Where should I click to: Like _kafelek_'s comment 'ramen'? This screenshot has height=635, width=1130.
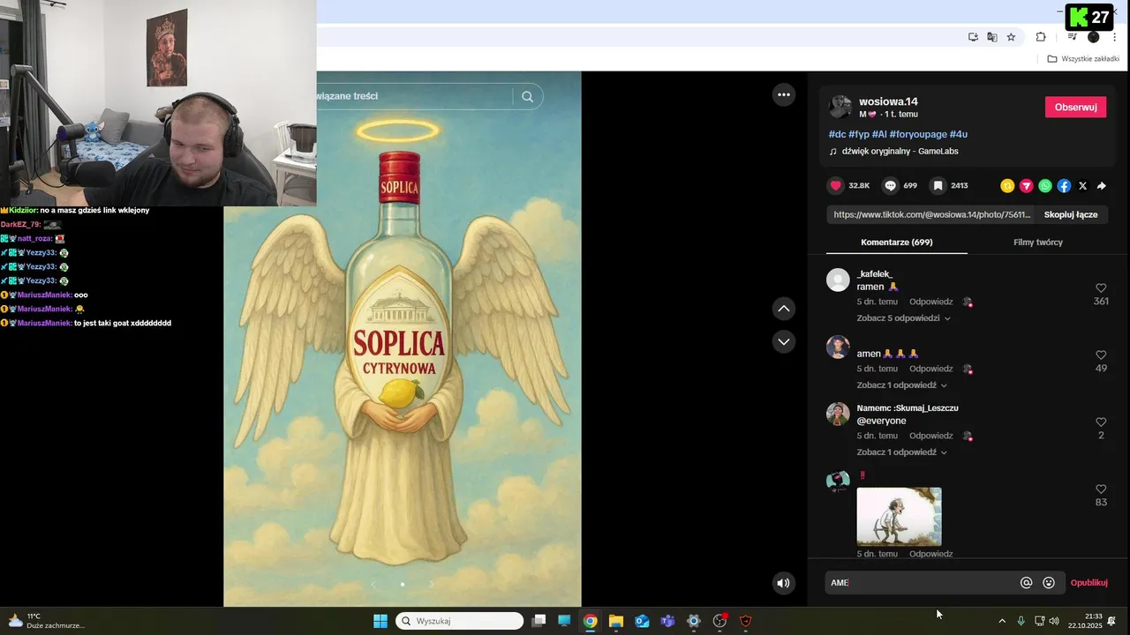tap(1101, 288)
